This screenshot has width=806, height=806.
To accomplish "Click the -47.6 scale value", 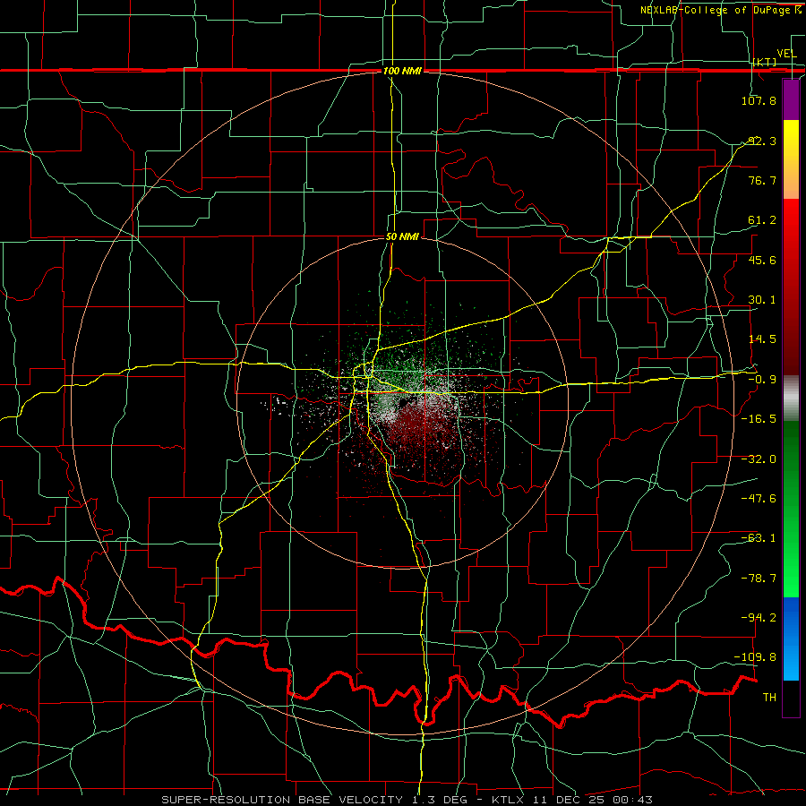I will pyautogui.click(x=759, y=499).
